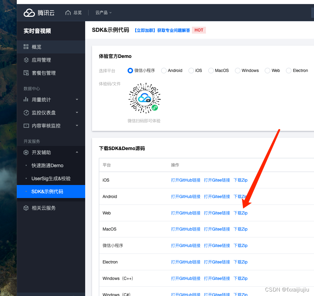This screenshot has height=296, width=314.
Task: Click the 腾讯云 cloud logo
Action: [x=29, y=12]
